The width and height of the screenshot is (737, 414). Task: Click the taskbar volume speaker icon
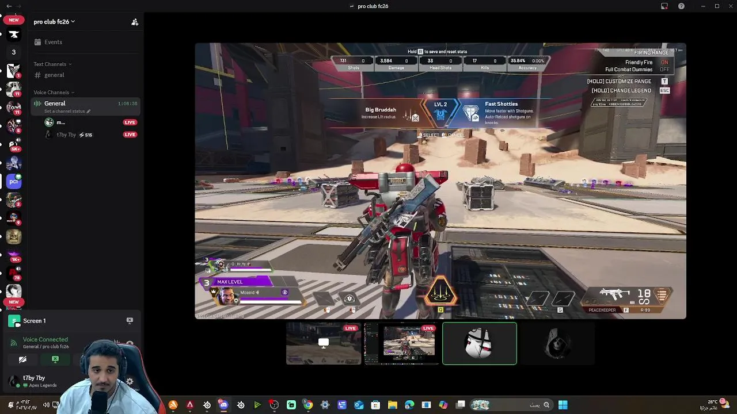pos(46,405)
